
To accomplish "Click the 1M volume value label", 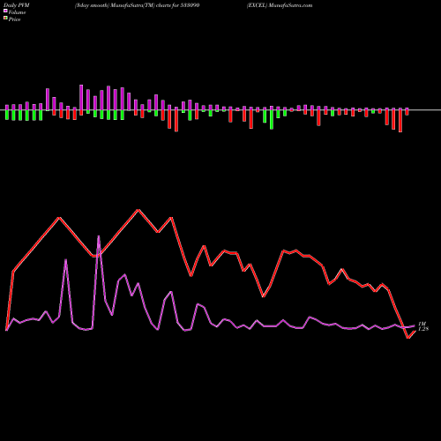I will pyautogui.click(x=422, y=324).
